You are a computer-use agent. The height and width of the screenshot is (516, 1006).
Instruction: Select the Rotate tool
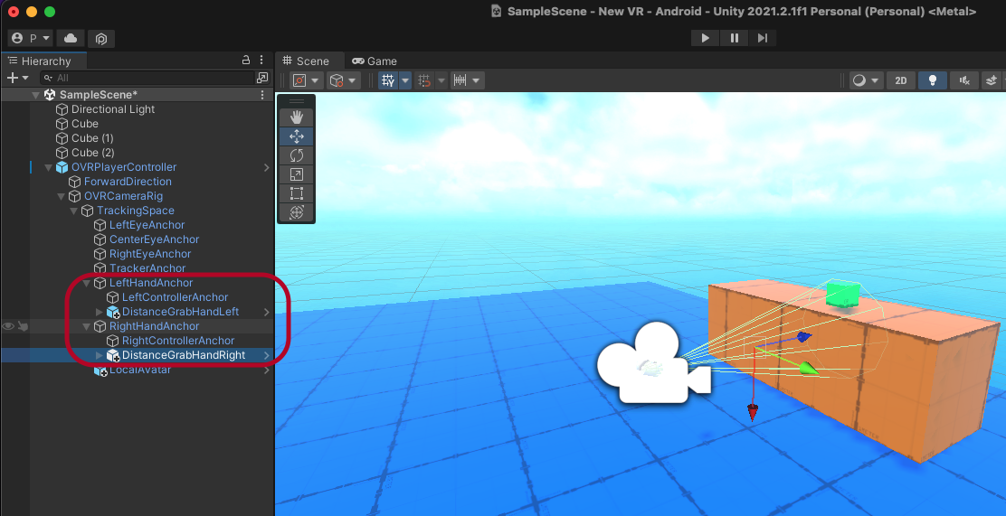(297, 155)
